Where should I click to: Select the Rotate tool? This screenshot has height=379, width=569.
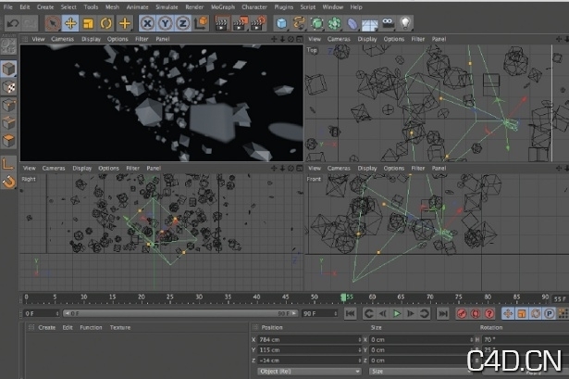pyautogui.click(x=106, y=23)
